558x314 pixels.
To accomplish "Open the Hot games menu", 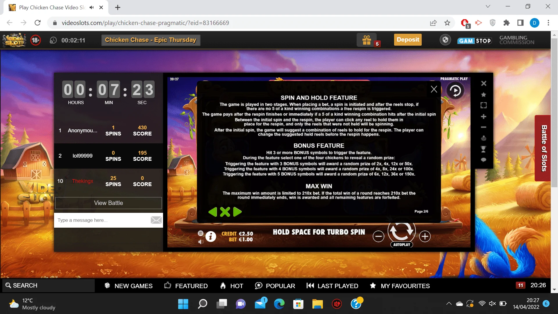I will 231,286.
